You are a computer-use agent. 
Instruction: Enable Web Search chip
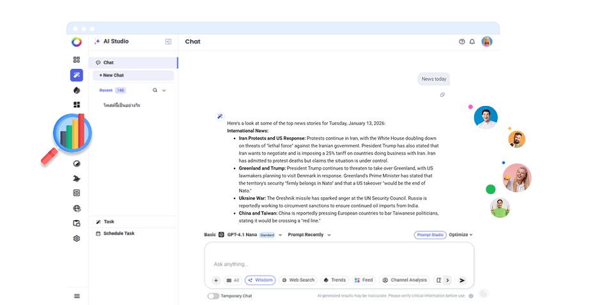(x=298, y=280)
